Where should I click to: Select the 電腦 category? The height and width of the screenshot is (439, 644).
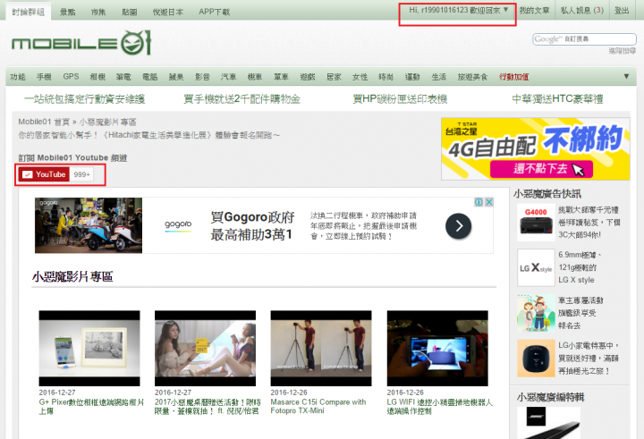tap(150, 77)
